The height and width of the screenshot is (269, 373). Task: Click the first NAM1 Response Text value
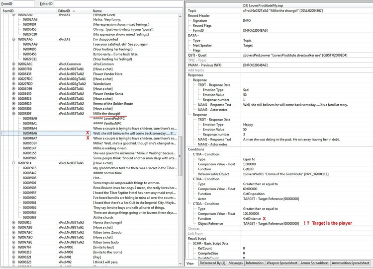(295, 105)
